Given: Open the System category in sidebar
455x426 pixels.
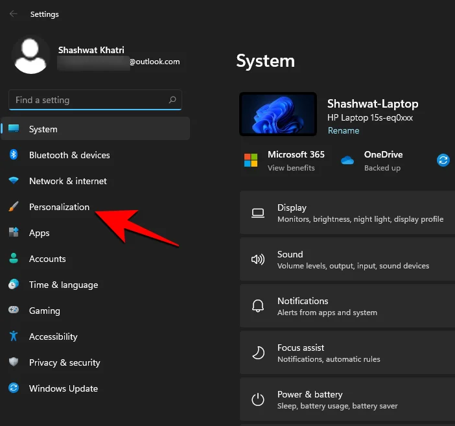Looking at the screenshot, I should click(95, 128).
